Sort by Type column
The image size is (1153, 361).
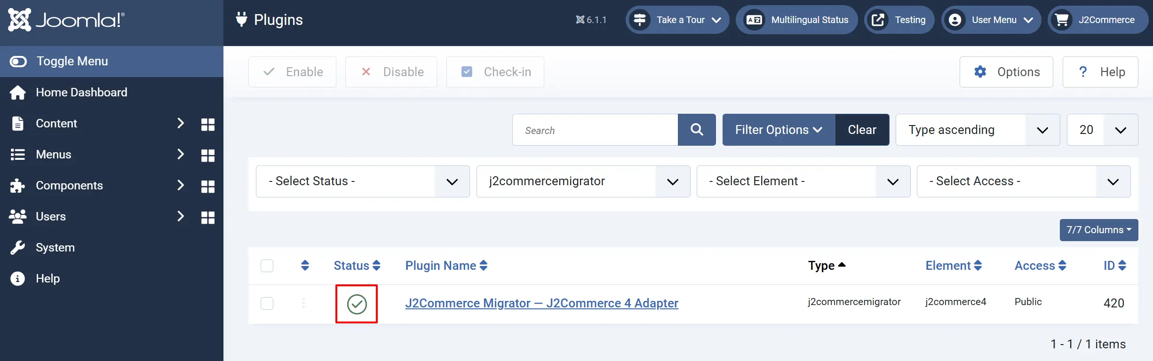(x=827, y=266)
